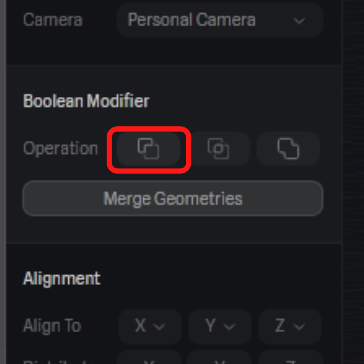Select the Intersect boolean operation icon
364x364 pixels.
(x=218, y=149)
